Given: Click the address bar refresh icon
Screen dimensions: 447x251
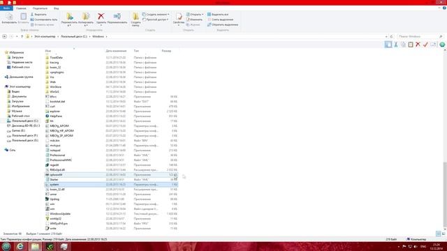Looking at the screenshot, I should (391, 36).
